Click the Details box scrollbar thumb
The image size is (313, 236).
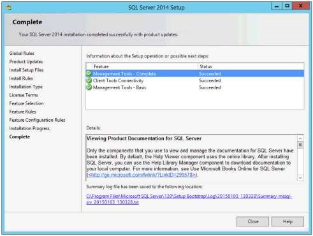tap(300, 145)
